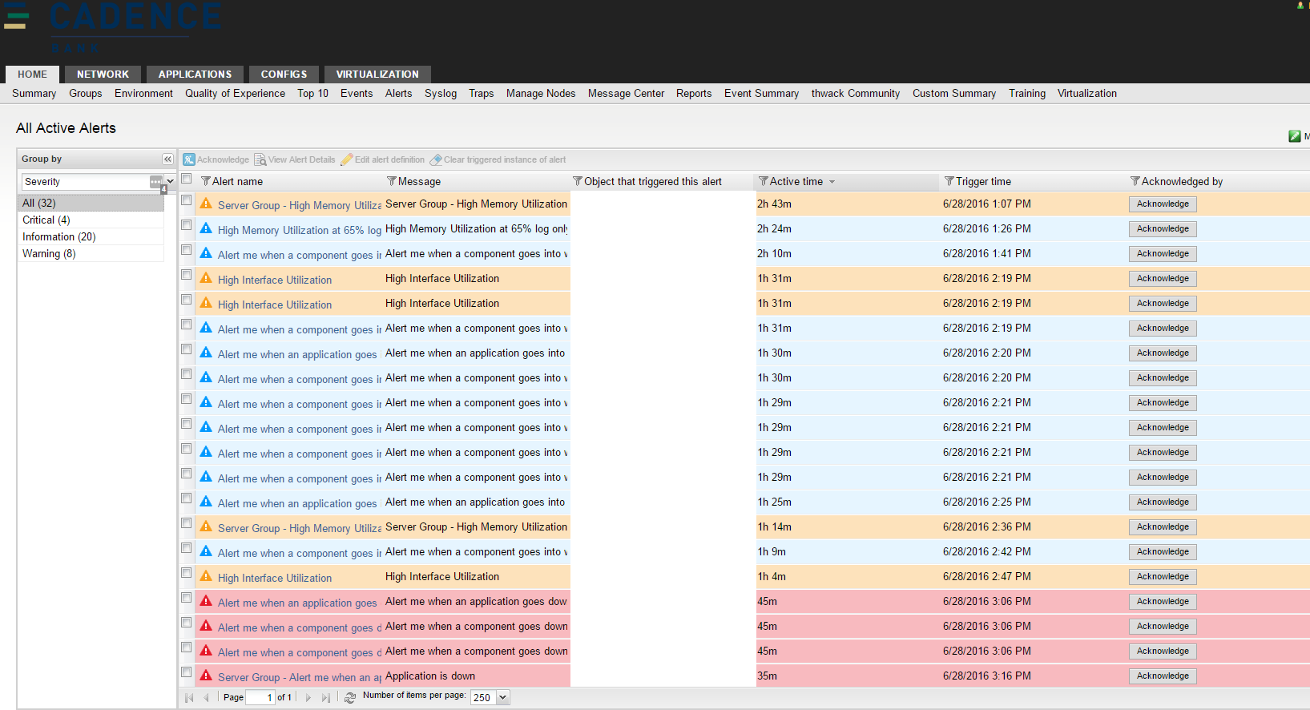Open the Active time column sort arrow
Screen dimensions: 1310x710
coord(832,182)
